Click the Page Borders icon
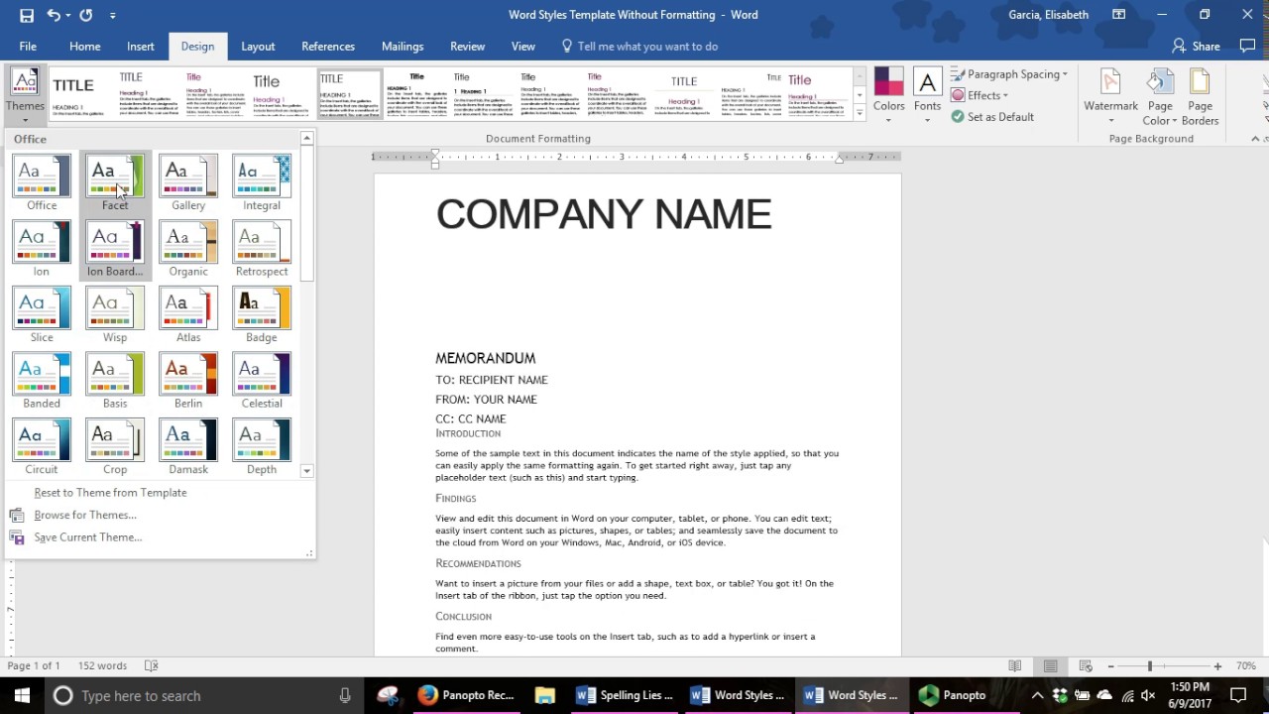 pyautogui.click(x=1200, y=96)
